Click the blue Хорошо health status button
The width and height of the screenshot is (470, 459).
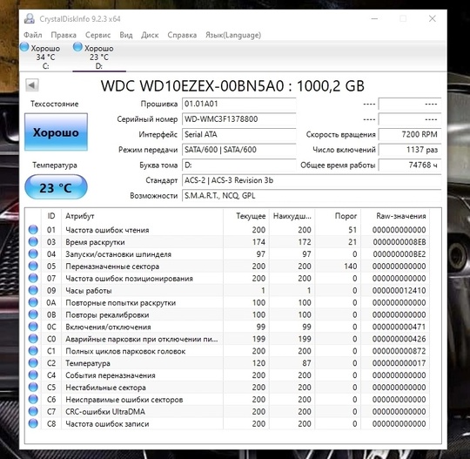pyautogui.click(x=56, y=132)
